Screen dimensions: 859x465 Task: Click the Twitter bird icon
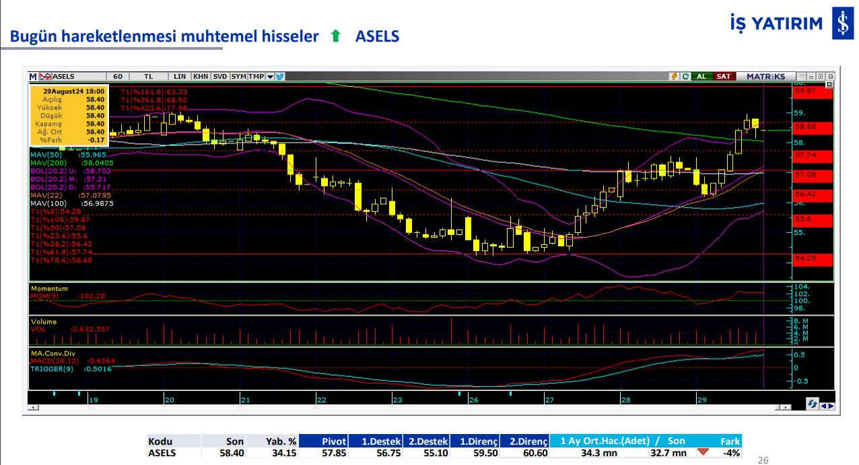(279, 77)
